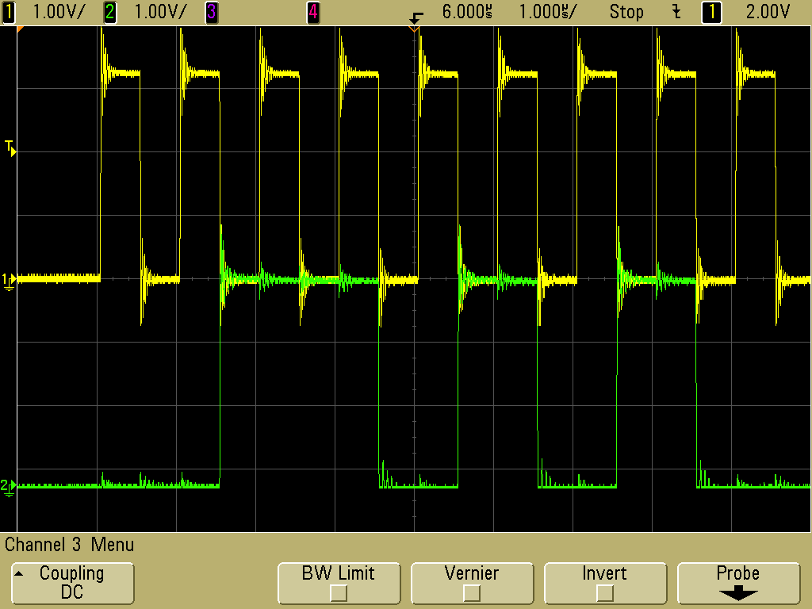Image resolution: width=812 pixels, height=609 pixels.
Task: Select the purple Channel 3 indicator
Action: pyautogui.click(x=211, y=11)
